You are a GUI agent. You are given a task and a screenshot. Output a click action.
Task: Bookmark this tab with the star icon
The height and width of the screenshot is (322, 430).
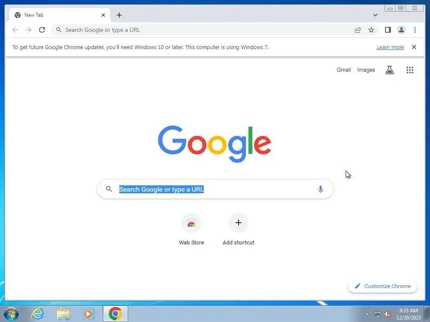(371, 30)
